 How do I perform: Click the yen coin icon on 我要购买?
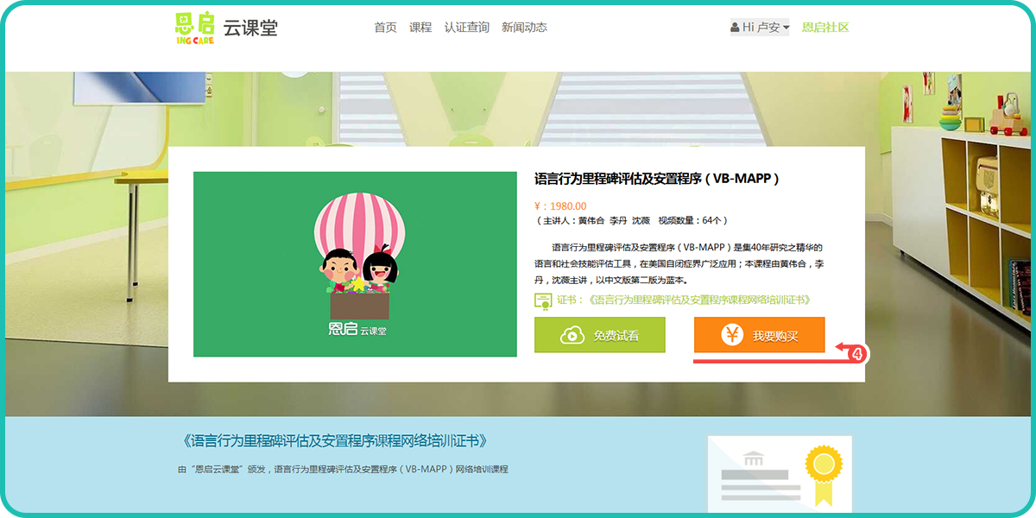click(x=732, y=336)
